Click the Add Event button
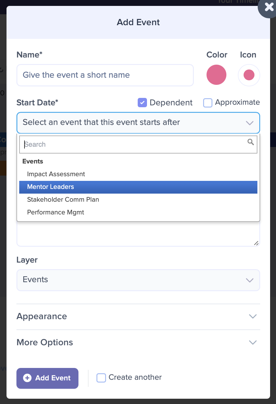This screenshot has height=404, width=276. (x=47, y=378)
